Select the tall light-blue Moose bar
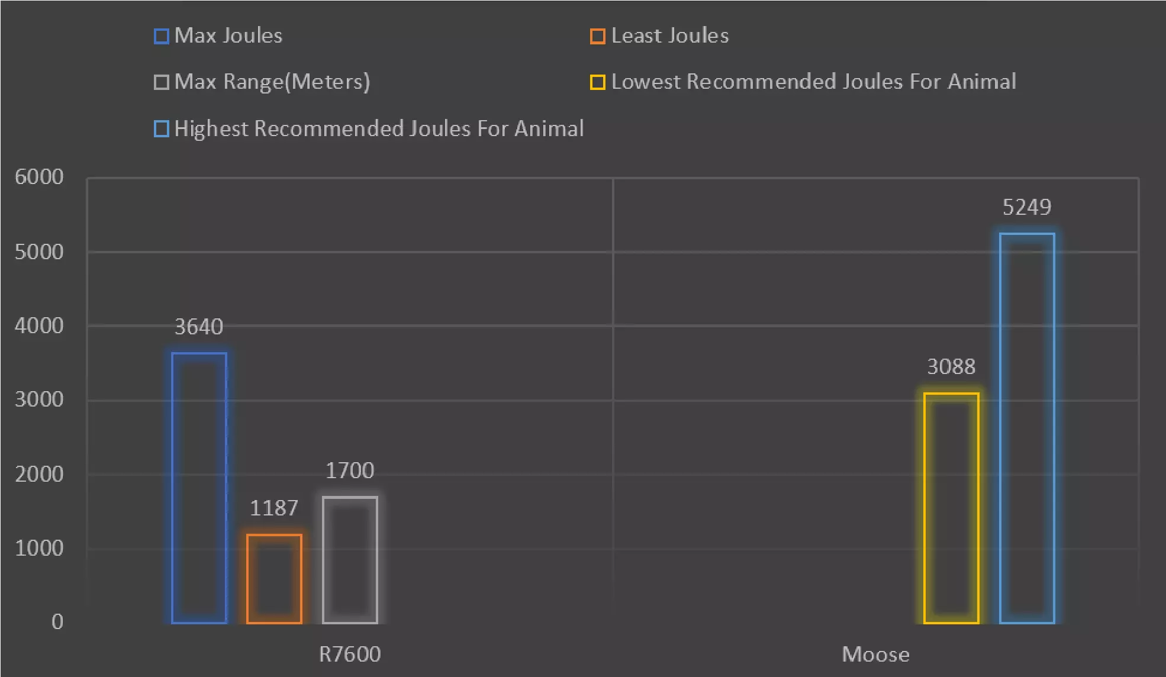 click(x=1027, y=428)
